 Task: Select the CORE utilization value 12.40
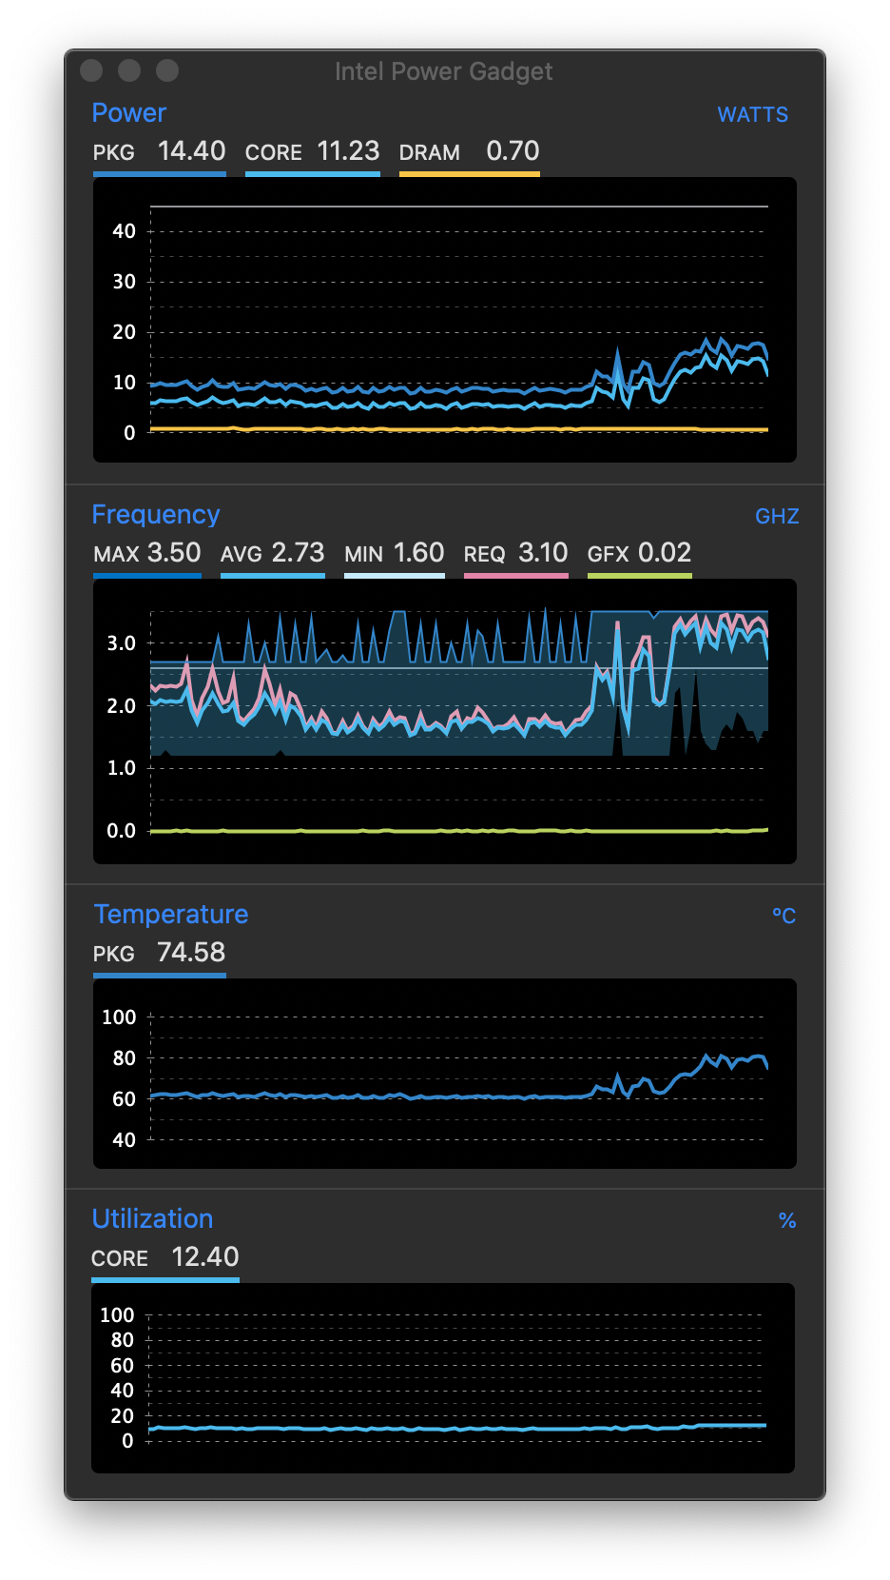205,1256
